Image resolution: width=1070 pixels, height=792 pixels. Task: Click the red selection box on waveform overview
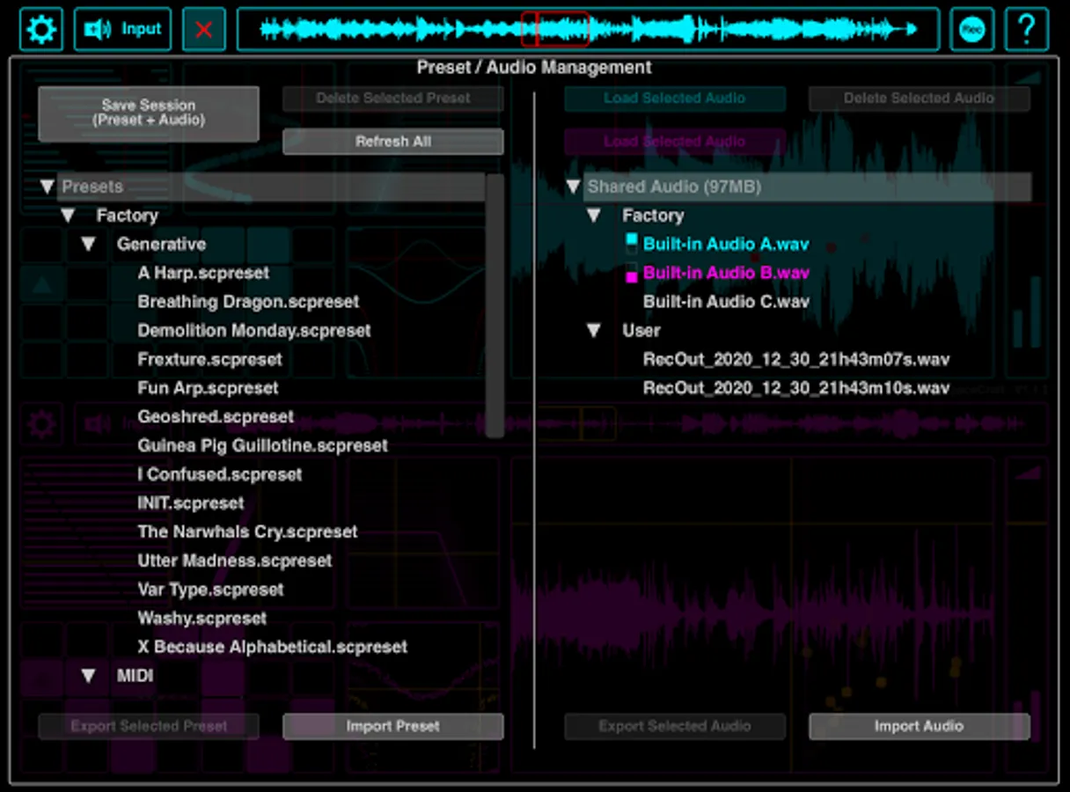point(554,29)
